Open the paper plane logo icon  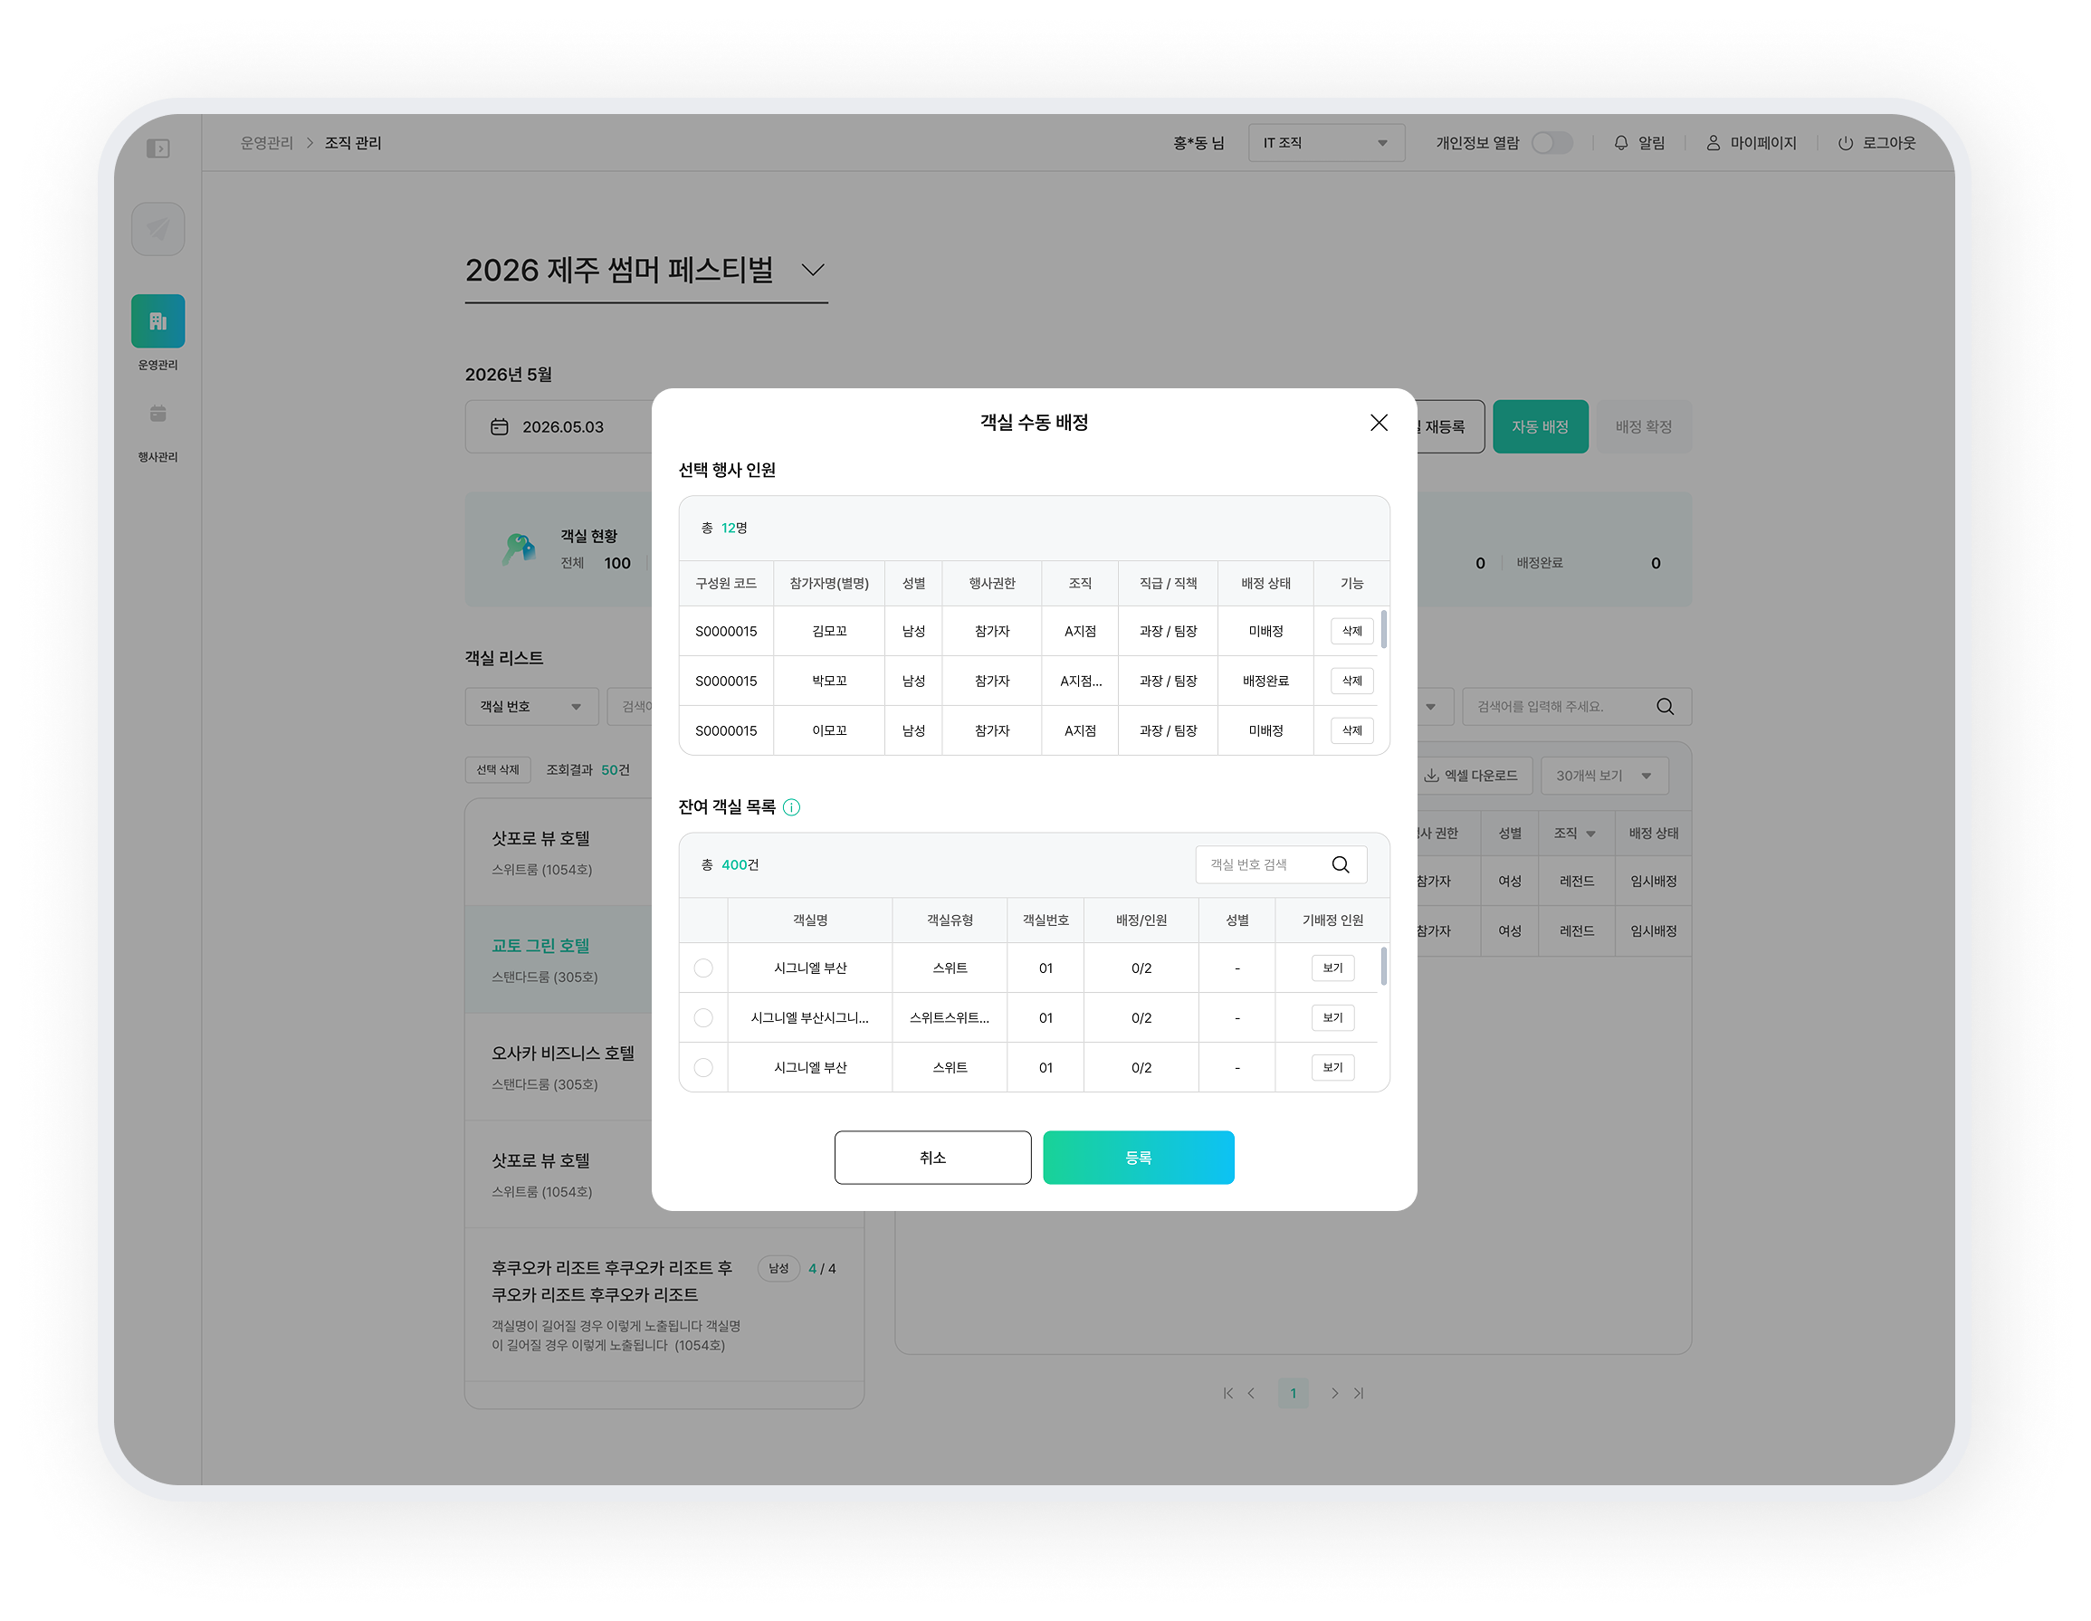coord(158,229)
